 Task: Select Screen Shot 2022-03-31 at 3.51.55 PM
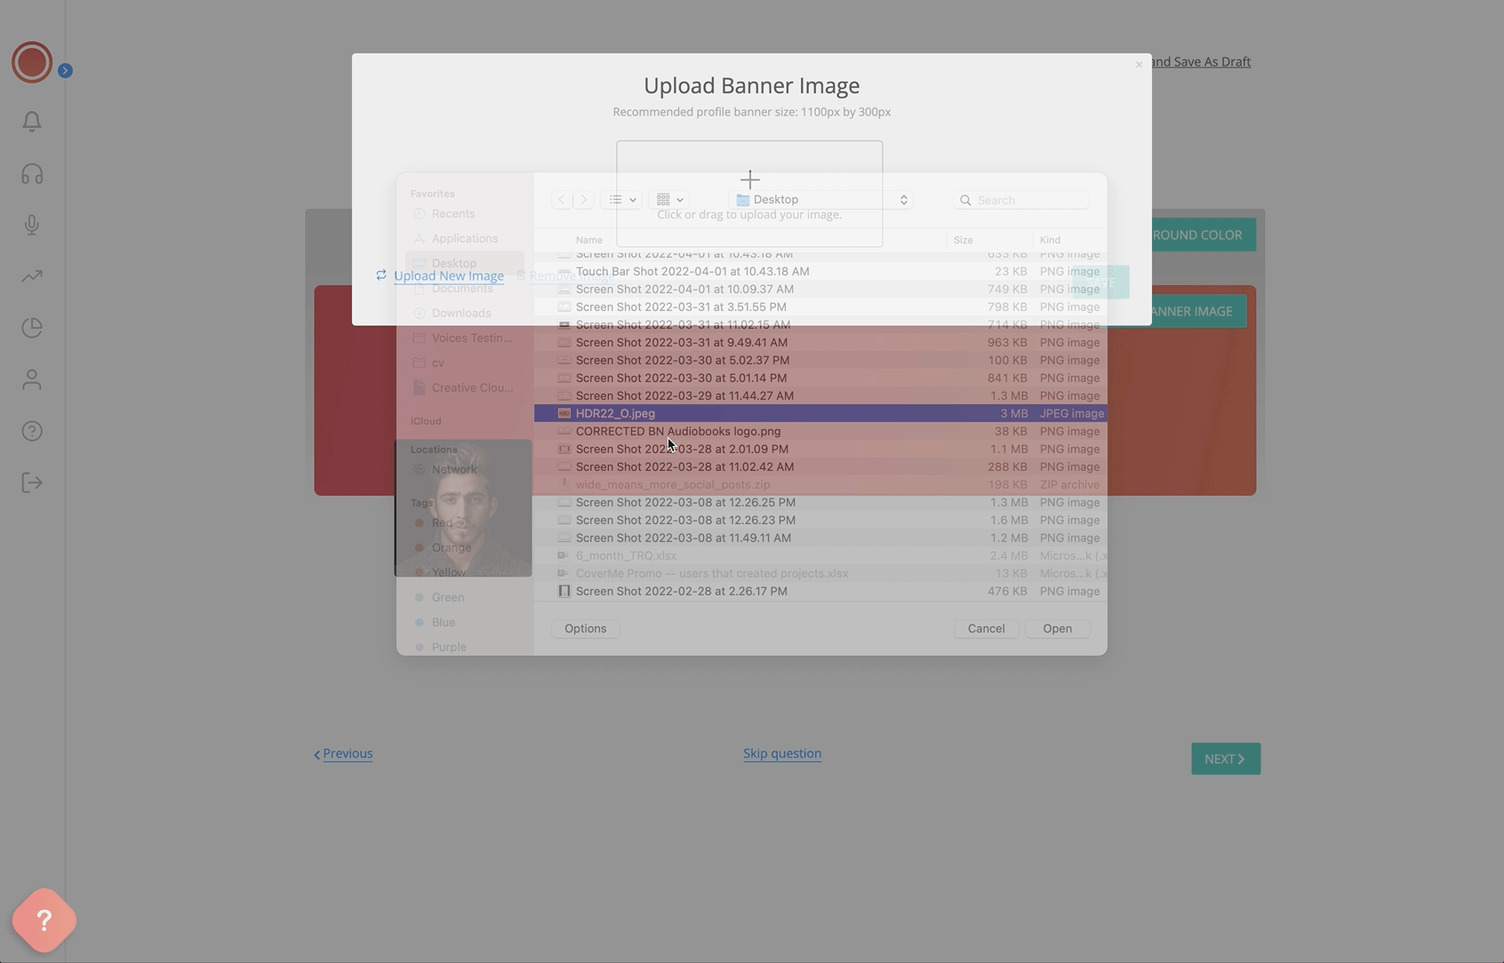pos(820,306)
